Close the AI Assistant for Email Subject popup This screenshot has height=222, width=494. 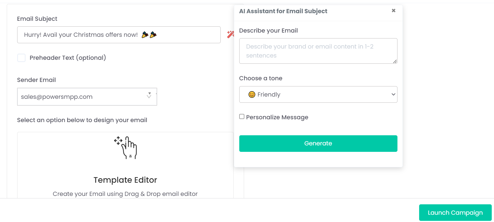click(x=394, y=11)
